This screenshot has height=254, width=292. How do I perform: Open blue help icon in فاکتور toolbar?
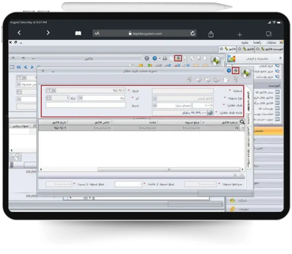154,59
